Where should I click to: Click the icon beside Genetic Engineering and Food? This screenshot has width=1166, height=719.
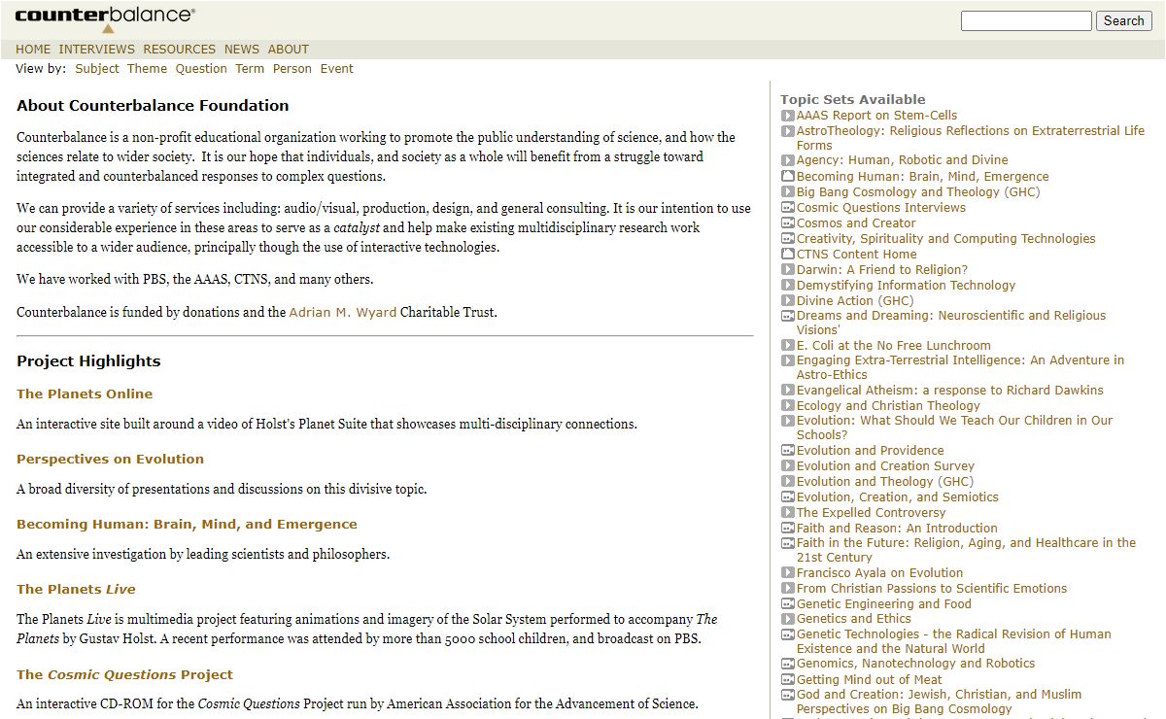[x=788, y=604]
